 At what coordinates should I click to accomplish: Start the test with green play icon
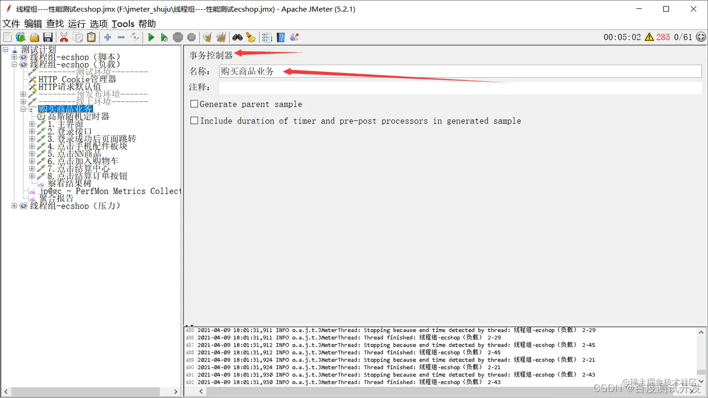[x=151, y=37]
